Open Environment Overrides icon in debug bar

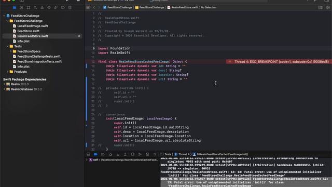(147, 154)
